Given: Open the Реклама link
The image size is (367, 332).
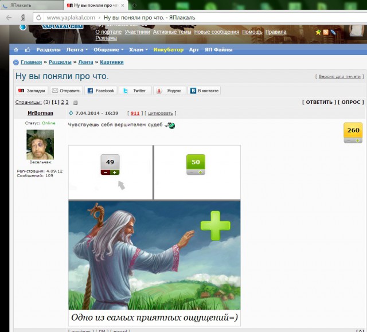Looking at the screenshot, I should click(106, 38).
